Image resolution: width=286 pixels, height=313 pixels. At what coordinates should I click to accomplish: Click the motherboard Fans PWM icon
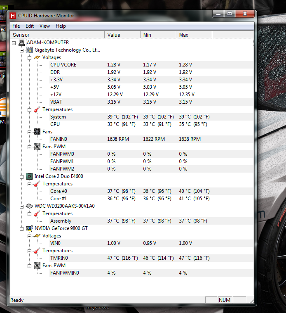click(37, 147)
